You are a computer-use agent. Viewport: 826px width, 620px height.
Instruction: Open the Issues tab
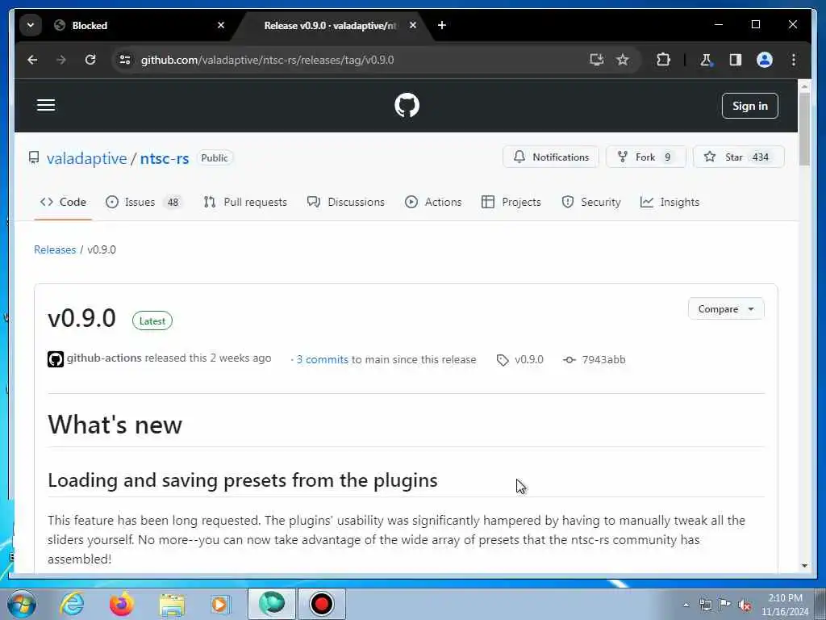pyautogui.click(x=144, y=202)
